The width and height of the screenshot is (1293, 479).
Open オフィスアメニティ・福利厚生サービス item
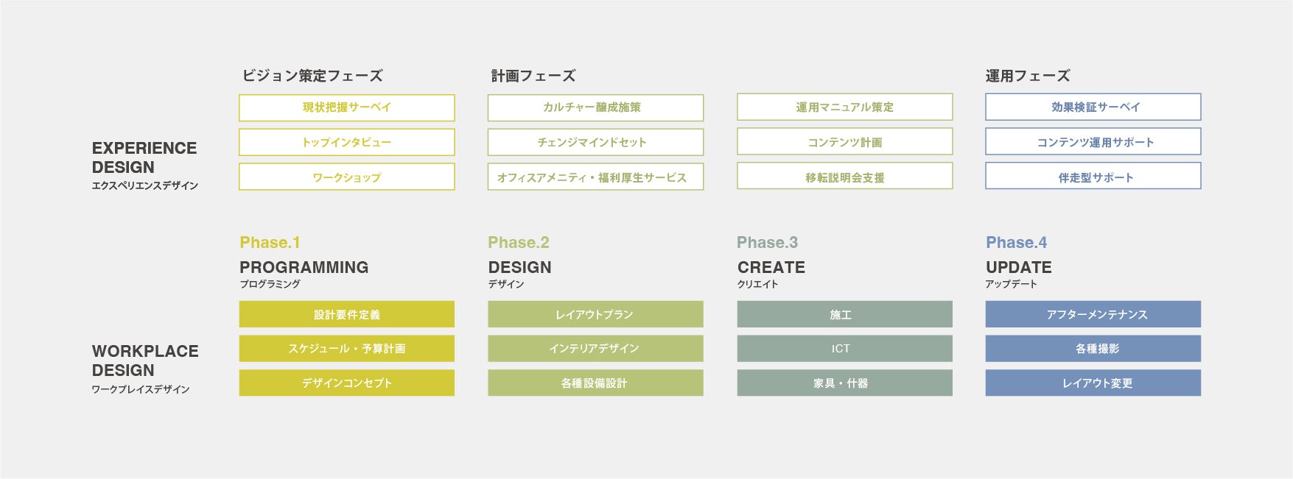(595, 177)
